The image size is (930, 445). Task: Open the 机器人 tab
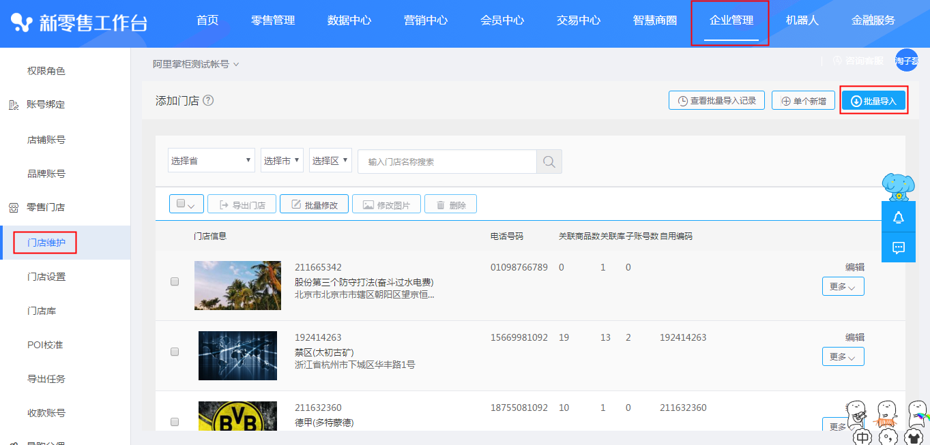[x=802, y=20]
